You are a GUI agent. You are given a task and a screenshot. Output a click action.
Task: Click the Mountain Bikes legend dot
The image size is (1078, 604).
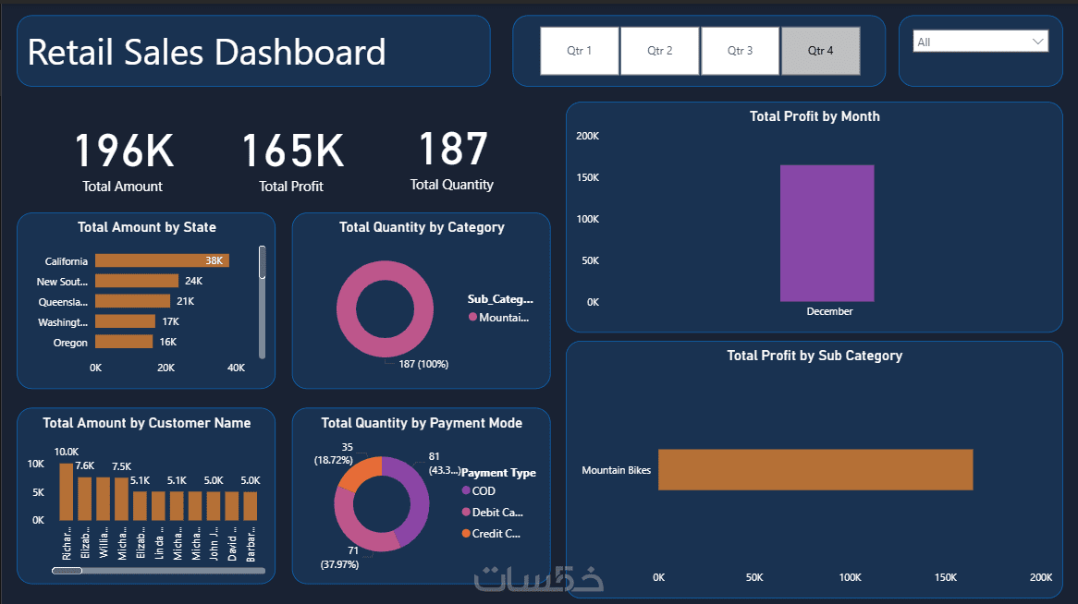(x=473, y=317)
